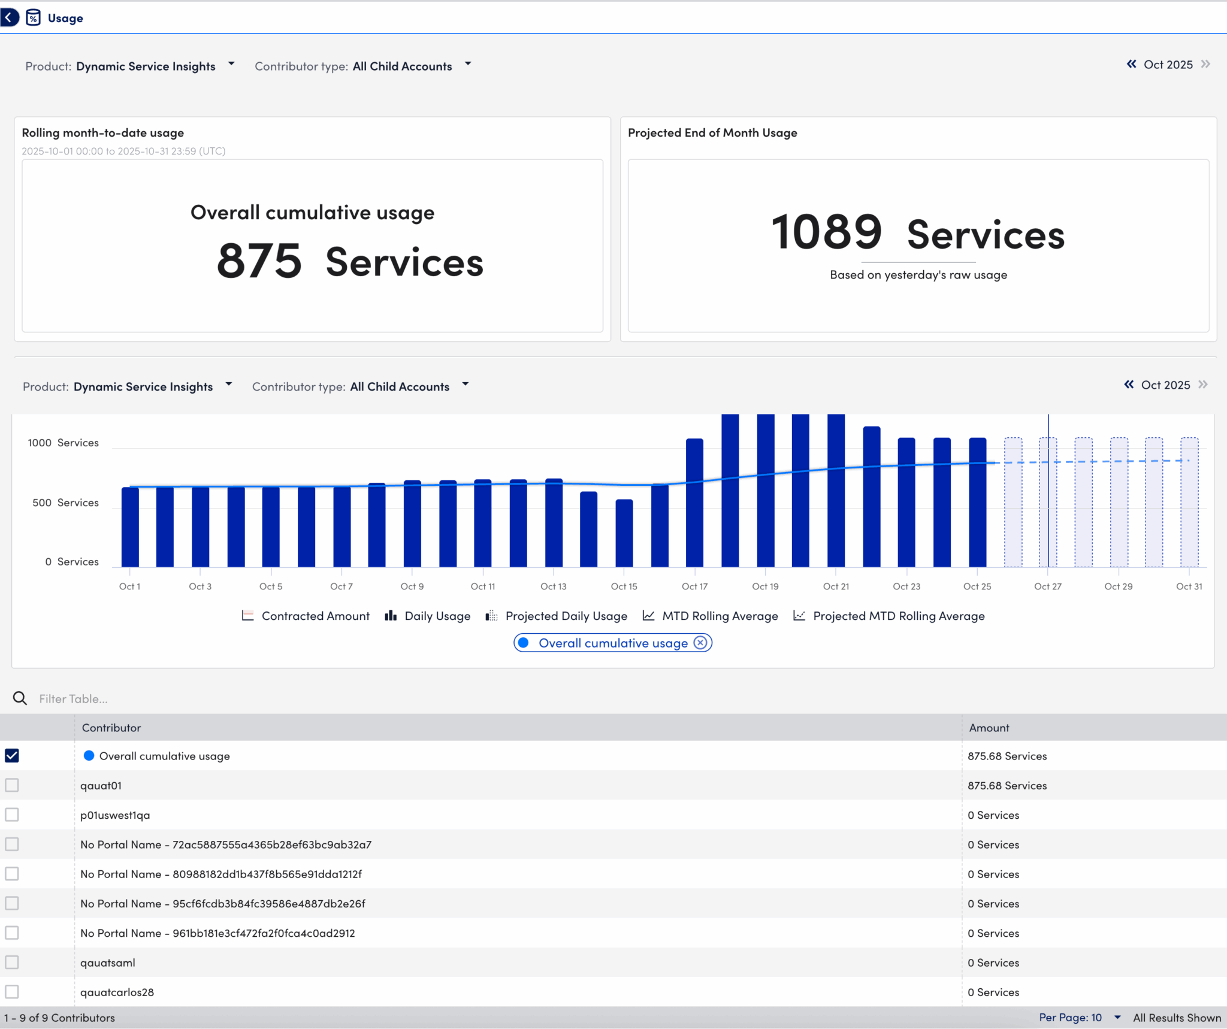Click the double-chevron to go to previous month

pos(1131,64)
